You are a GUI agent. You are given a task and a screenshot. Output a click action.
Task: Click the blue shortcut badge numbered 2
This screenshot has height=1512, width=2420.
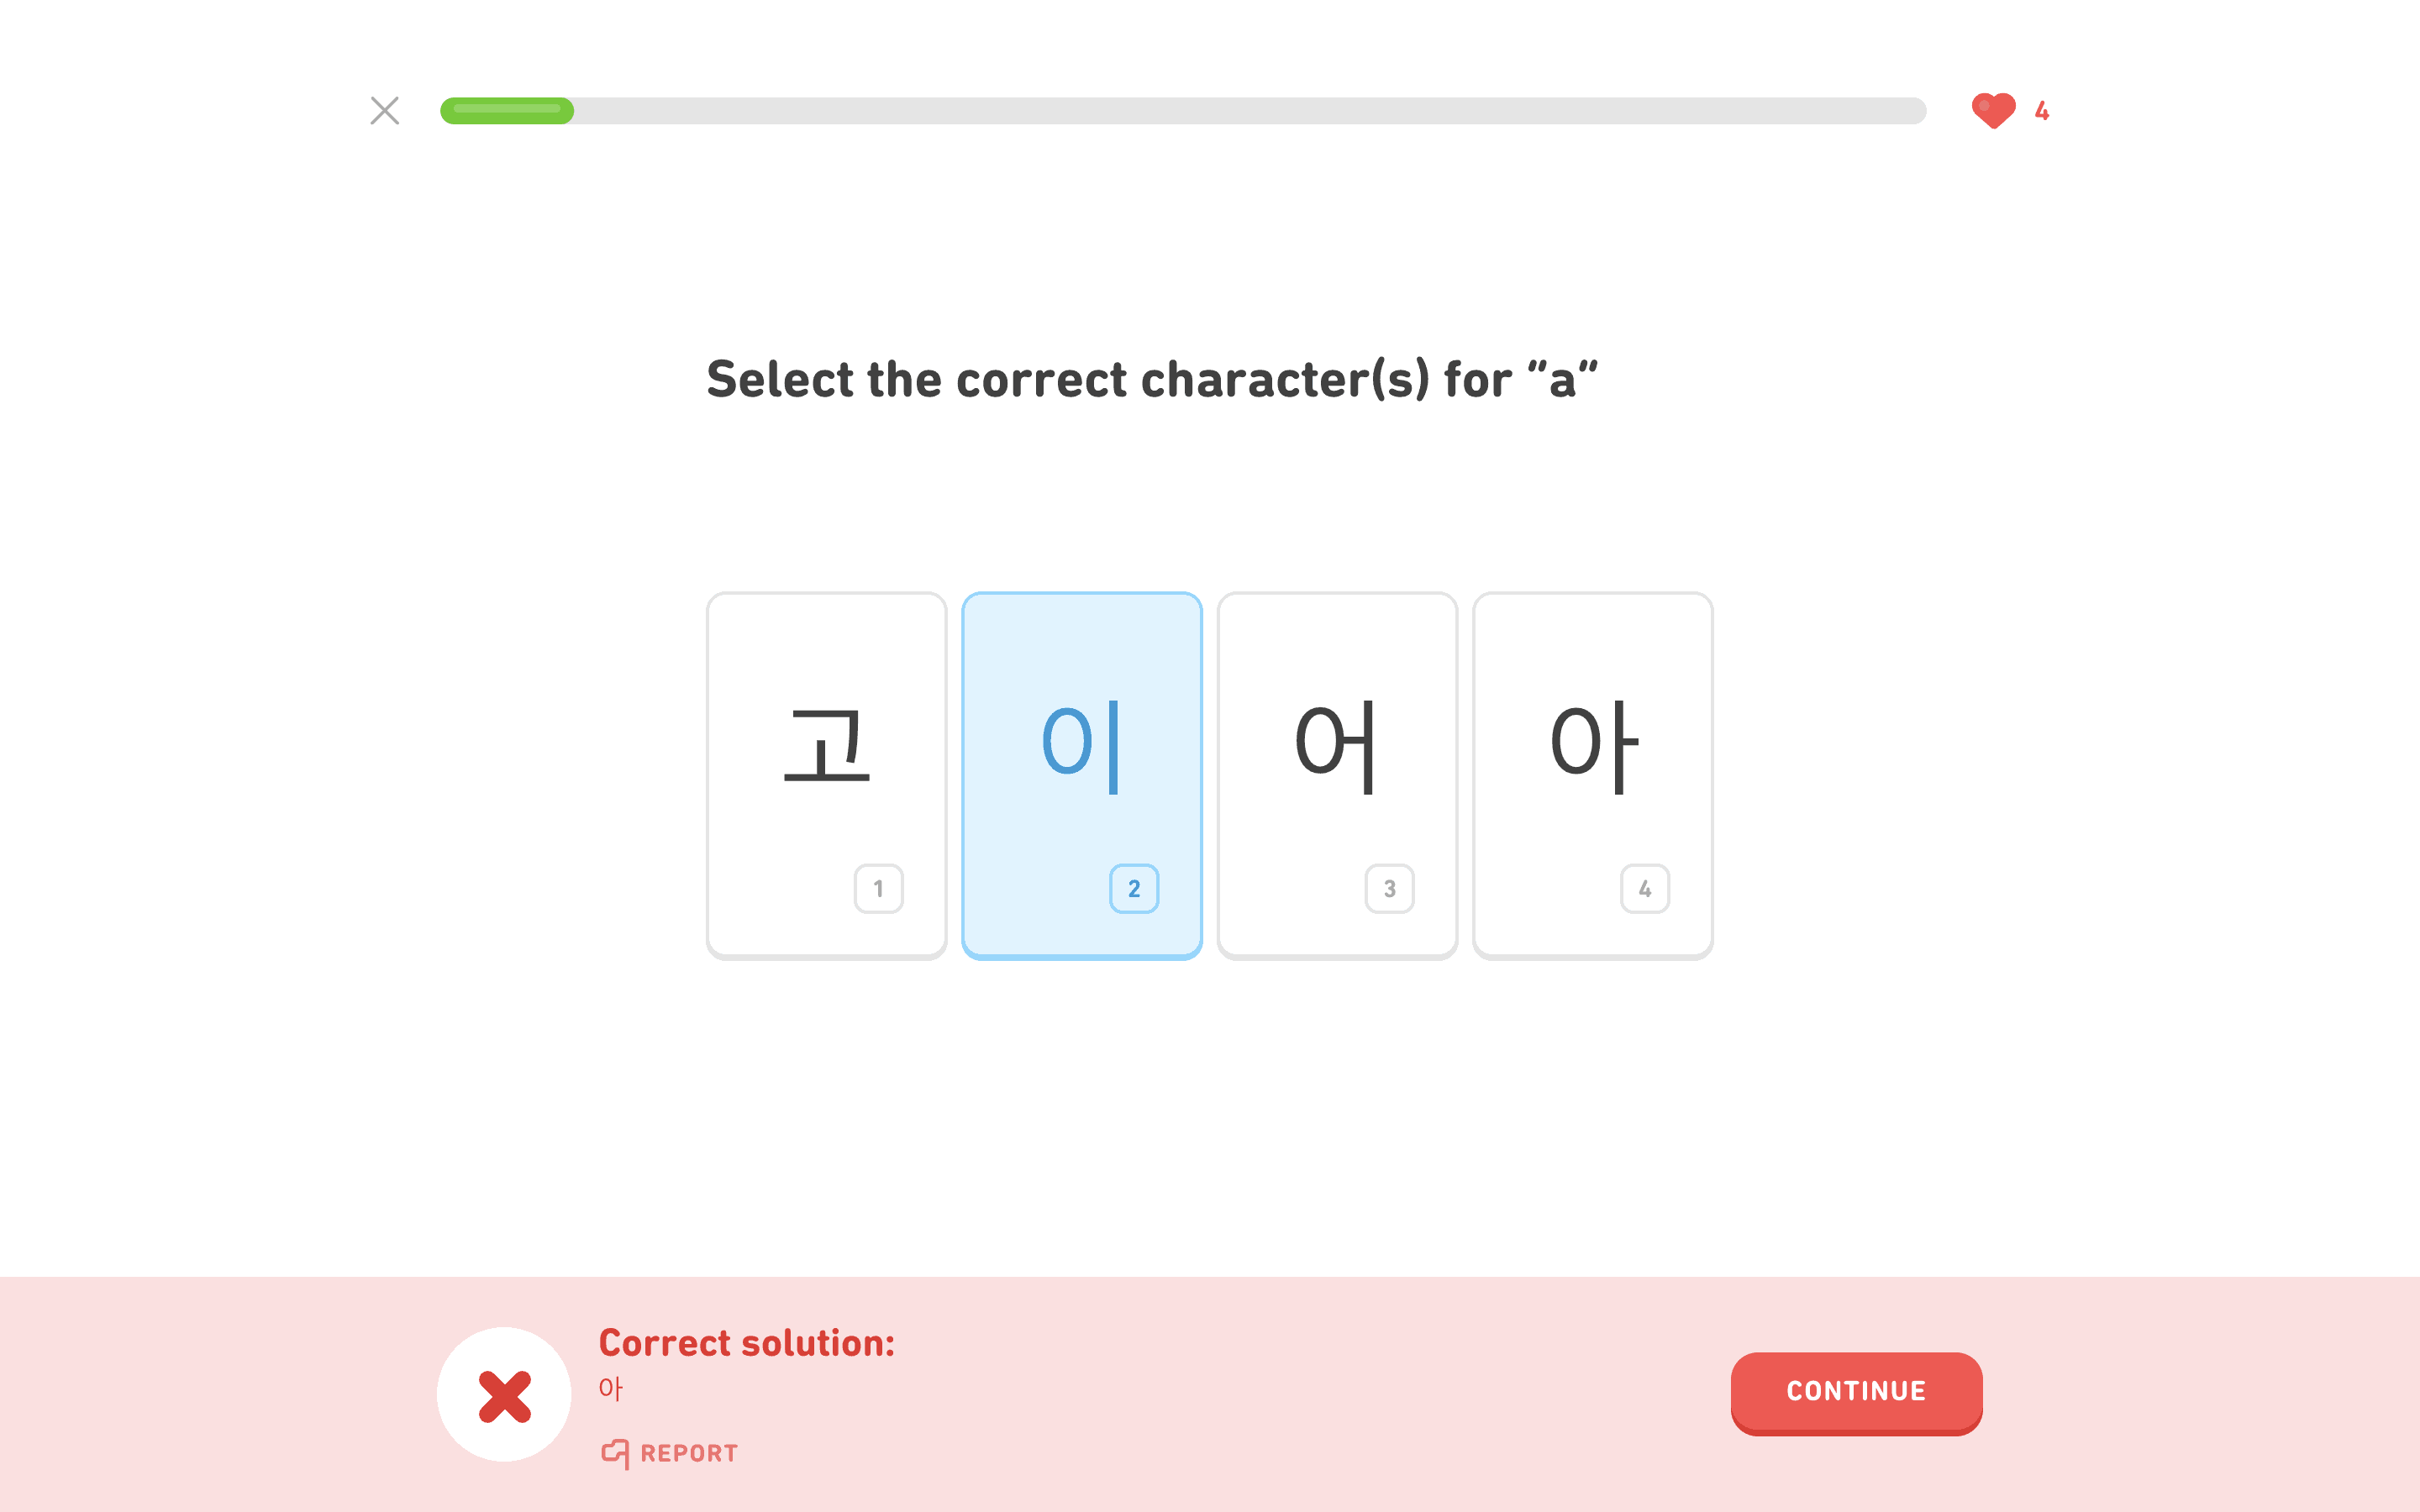coord(1133,888)
